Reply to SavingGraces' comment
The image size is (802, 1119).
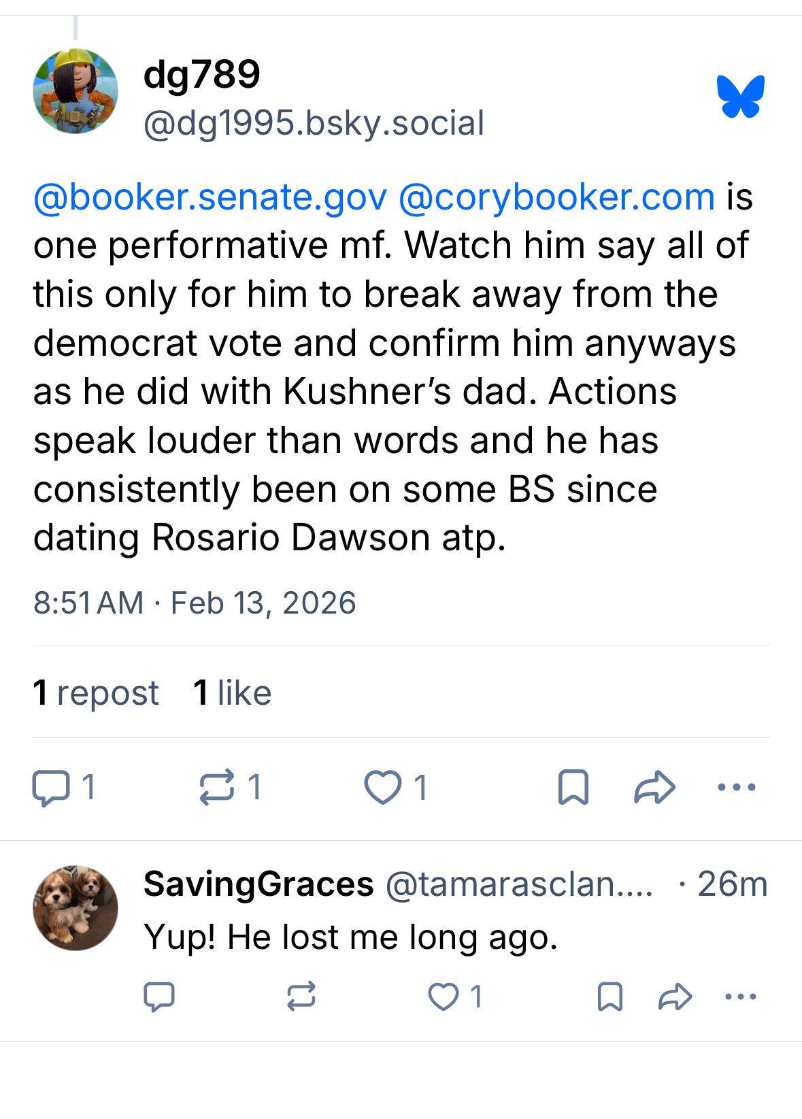coord(159,997)
